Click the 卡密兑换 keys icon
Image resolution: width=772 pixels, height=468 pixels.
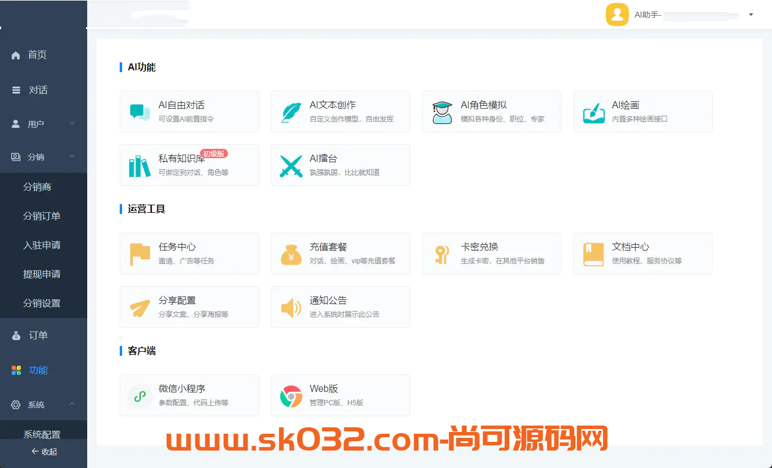point(442,254)
